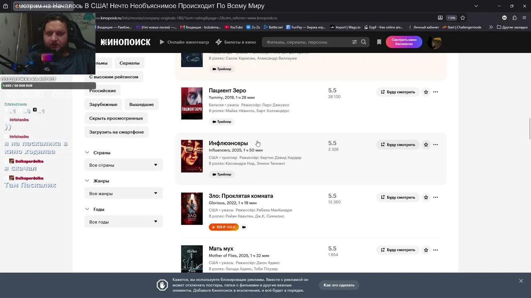Toggle the С высоким рейтингом filter
The height and width of the screenshot is (298, 531).
pyautogui.click(x=114, y=77)
